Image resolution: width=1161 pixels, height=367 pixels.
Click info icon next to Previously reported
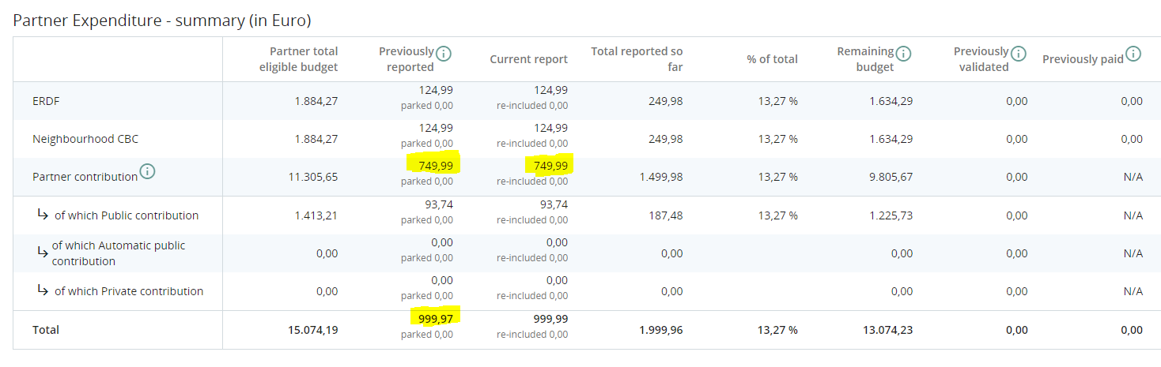click(x=444, y=54)
